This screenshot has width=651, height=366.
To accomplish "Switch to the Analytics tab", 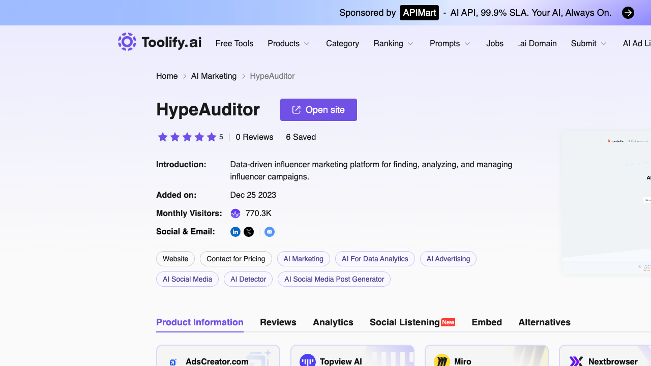I will pos(333,322).
